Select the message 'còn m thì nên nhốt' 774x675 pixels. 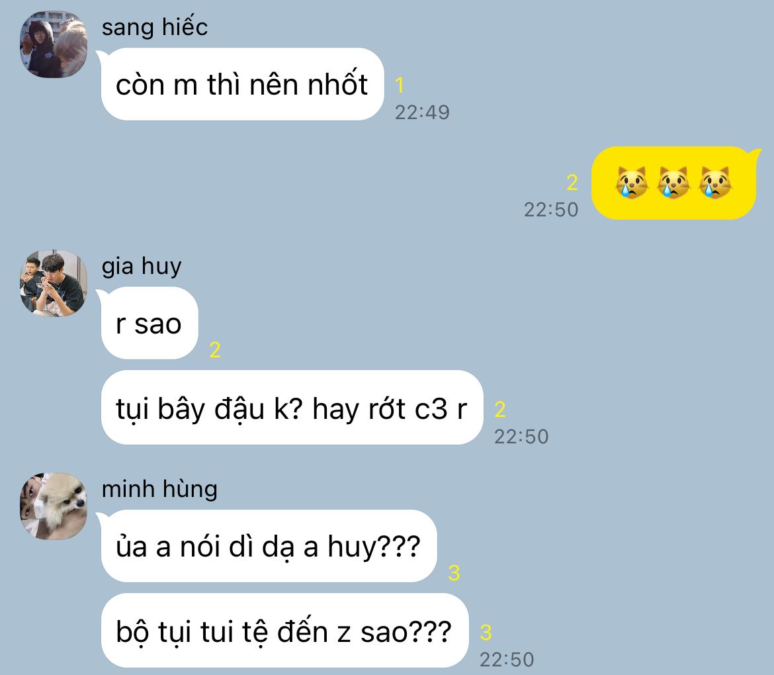click(242, 84)
